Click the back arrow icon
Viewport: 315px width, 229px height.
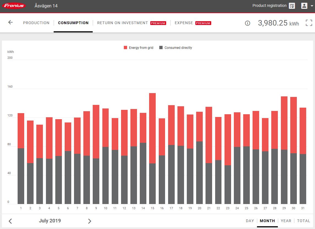tap(10, 23)
